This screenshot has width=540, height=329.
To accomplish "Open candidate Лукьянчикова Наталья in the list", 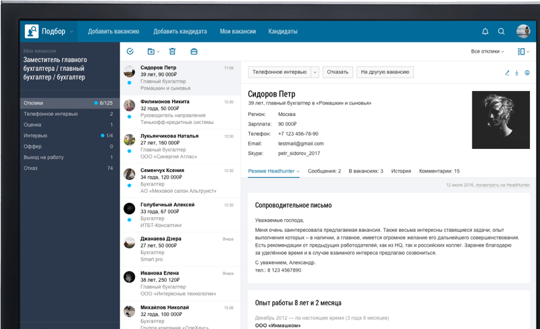I will coord(169,136).
